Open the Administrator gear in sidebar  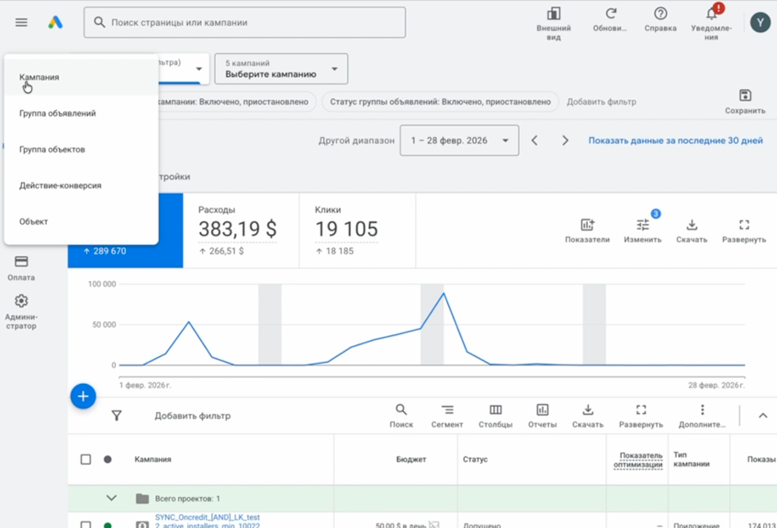coord(21,301)
